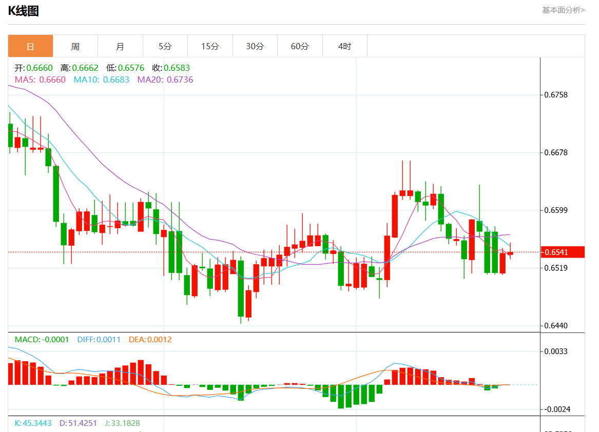599x432 pixels.
Task: Click the K线图 heading
Action: tap(24, 11)
